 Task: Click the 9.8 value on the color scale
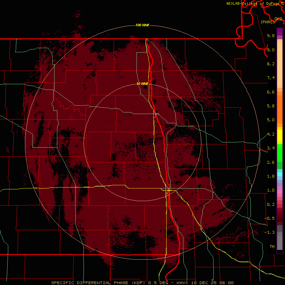coord(271,35)
